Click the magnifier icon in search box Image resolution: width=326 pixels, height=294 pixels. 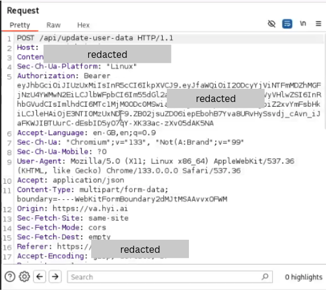coord(265,277)
